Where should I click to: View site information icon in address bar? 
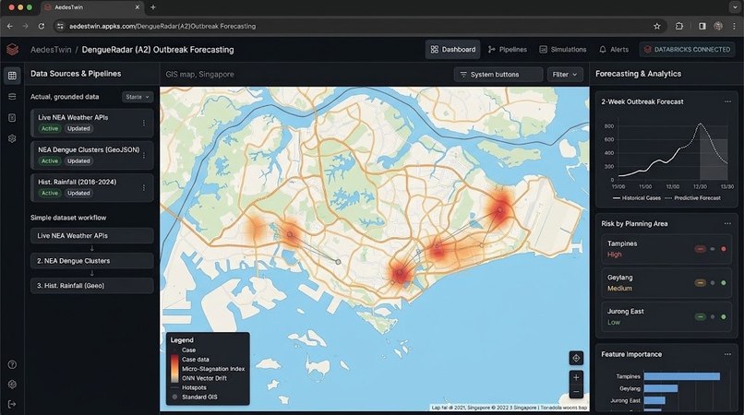tap(60, 26)
